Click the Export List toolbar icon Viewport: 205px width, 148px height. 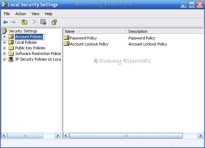[x=43, y=22]
